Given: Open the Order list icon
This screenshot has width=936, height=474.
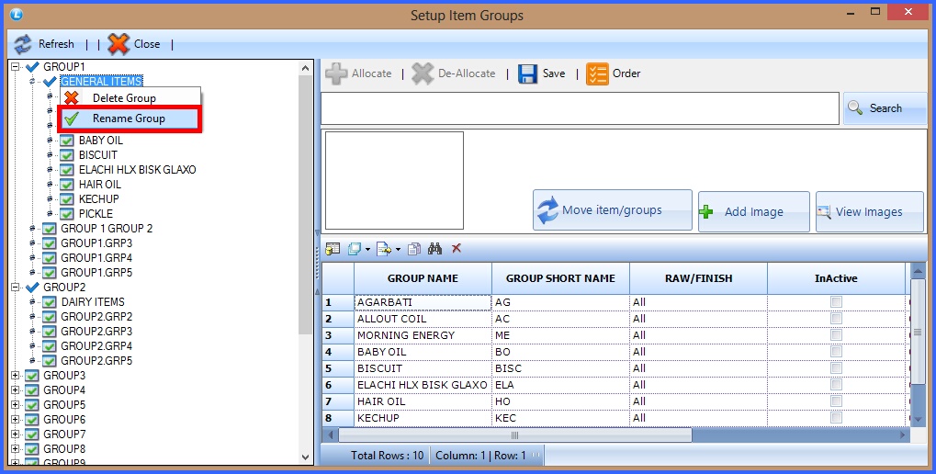Looking at the screenshot, I should [x=597, y=73].
